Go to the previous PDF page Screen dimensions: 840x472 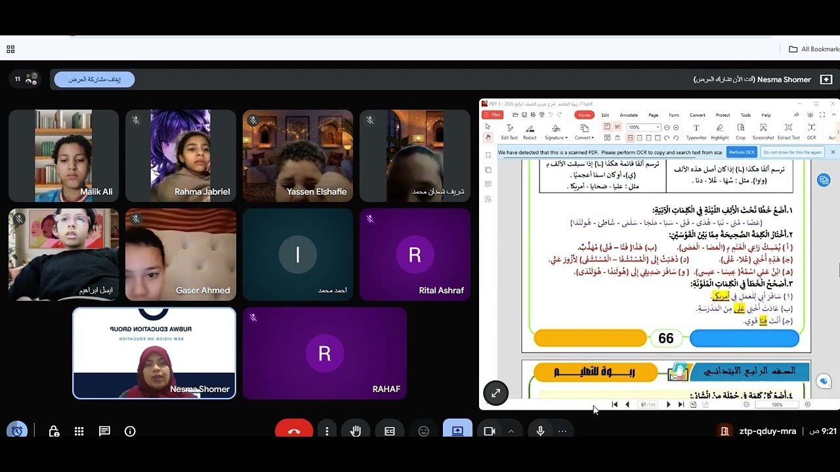coord(627,404)
